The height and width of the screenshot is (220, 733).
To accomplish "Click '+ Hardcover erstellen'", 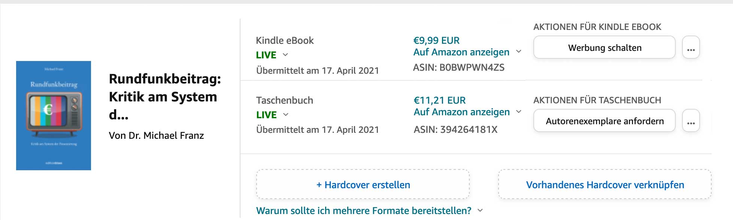I will click(x=363, y=185).
